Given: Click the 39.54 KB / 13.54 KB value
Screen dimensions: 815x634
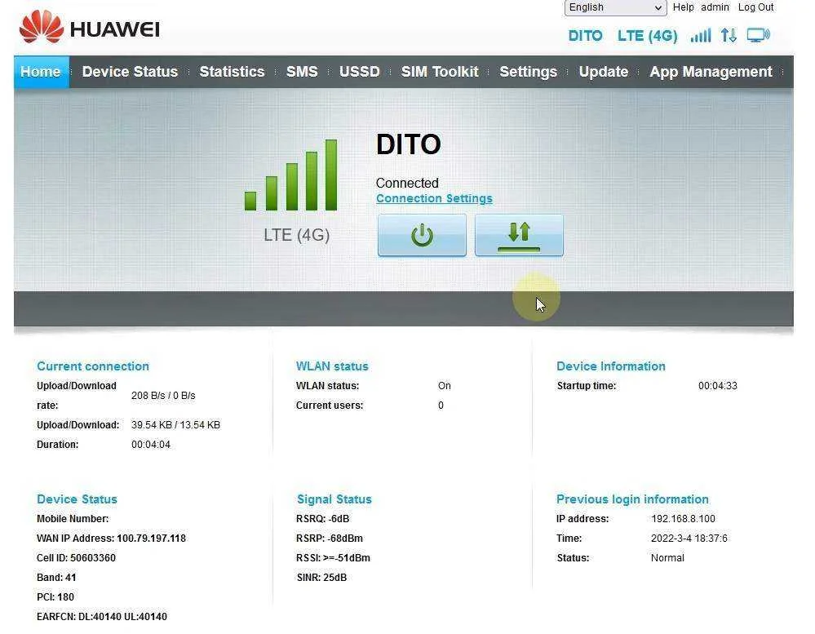Looking at the screenshot, I should [175, 425].
